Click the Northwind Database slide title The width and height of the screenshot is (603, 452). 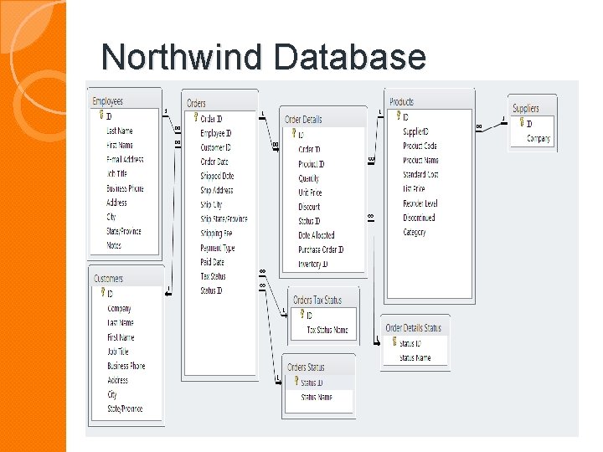pos(264,57)
